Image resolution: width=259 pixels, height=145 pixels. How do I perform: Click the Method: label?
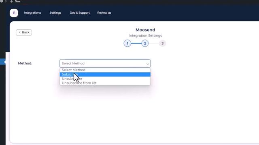click(x=25, y=63)
